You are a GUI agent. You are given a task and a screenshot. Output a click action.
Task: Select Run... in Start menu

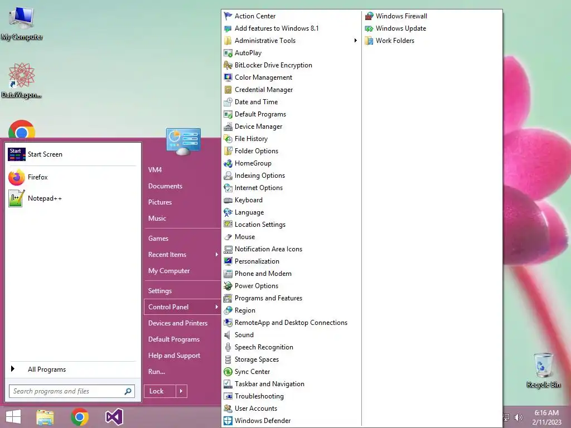(157, 372)
